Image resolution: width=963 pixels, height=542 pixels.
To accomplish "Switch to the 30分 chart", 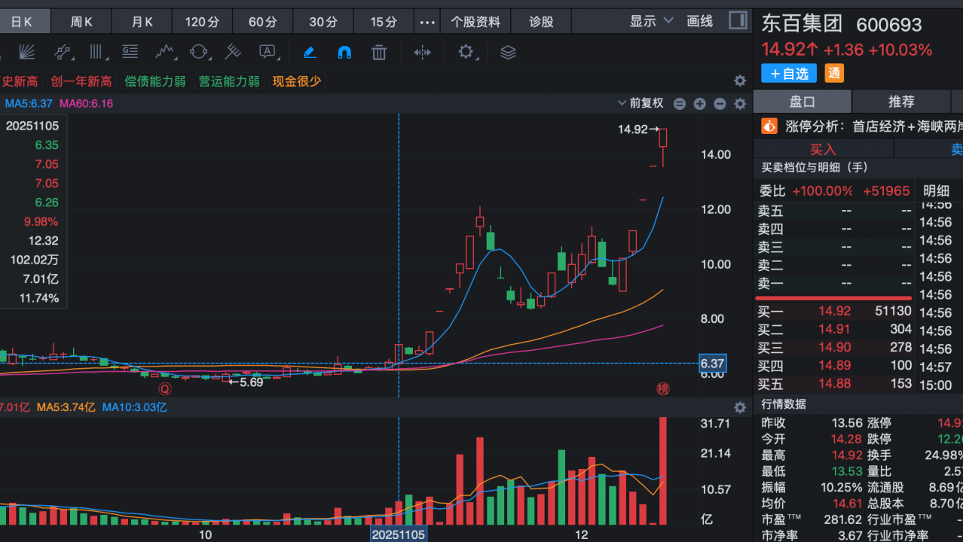I will pos(323,22).
